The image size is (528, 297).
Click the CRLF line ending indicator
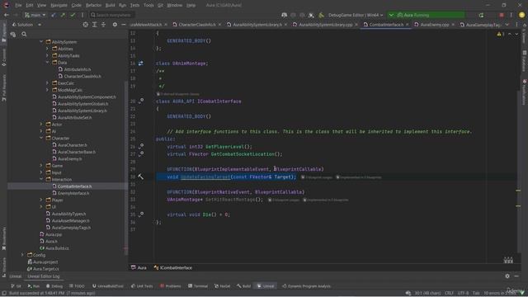[x=449, y=294]
